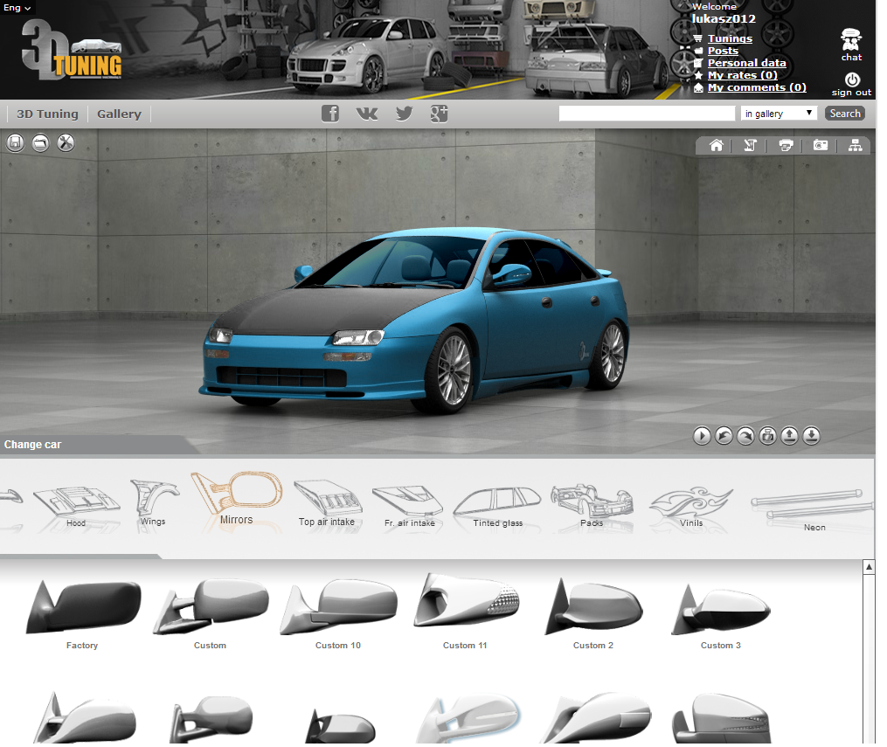Screen dimensions: 887x747
Task: Lower the car suspension with down arrow
Action: coord(811,436)
